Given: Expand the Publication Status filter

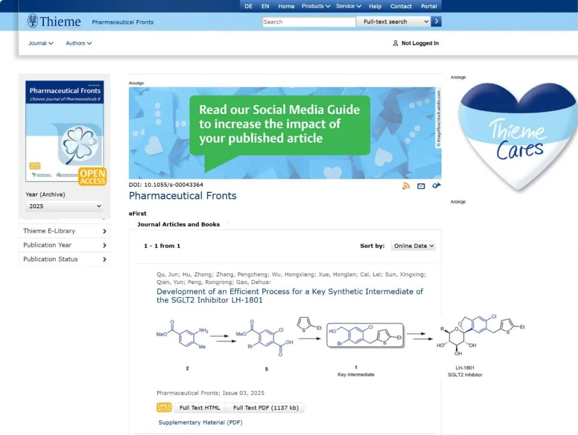Looking at the screenshot, I should point(64,259).
